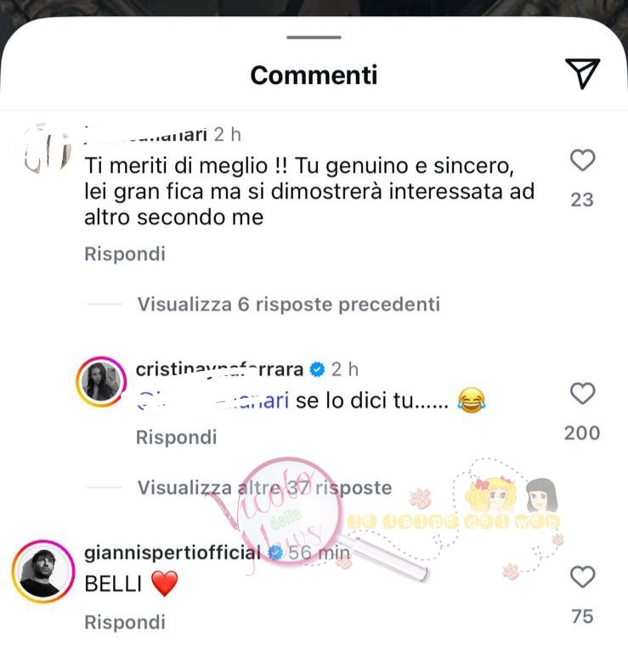Open cristina's profile picture avatar
Screen dimensions: 628x662
point(101,382)
